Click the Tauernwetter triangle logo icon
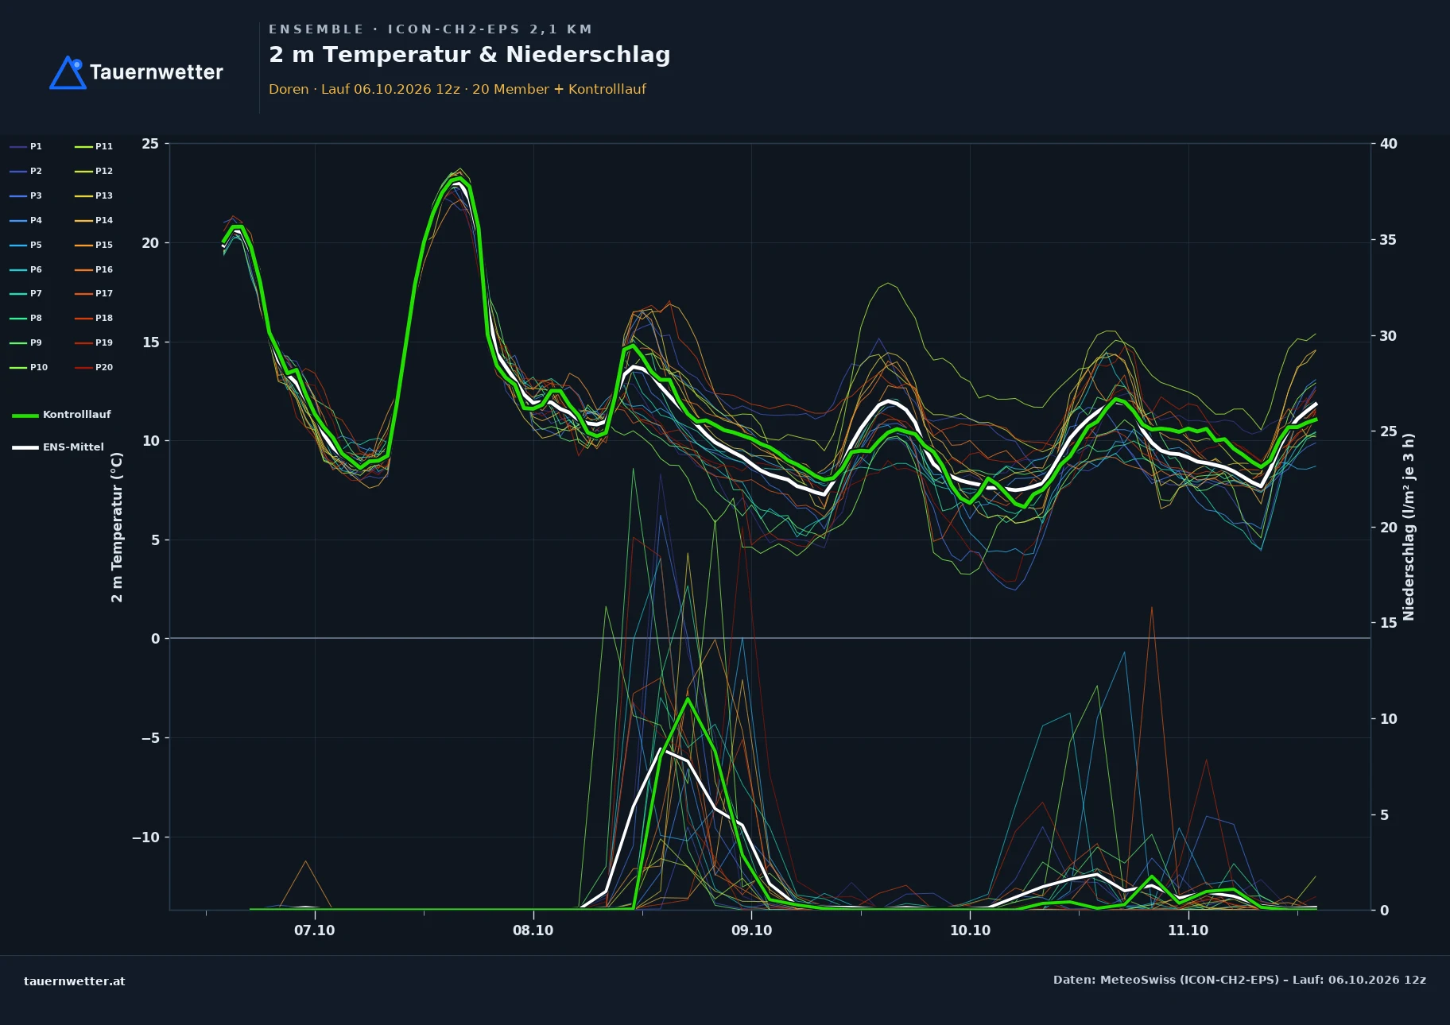1450x1025 pixels. click(68, 72)
